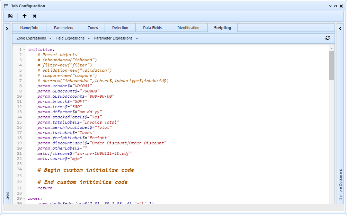Select the Name/Info tab
This screenshot has width=347, height=215.
coord(30,27)
